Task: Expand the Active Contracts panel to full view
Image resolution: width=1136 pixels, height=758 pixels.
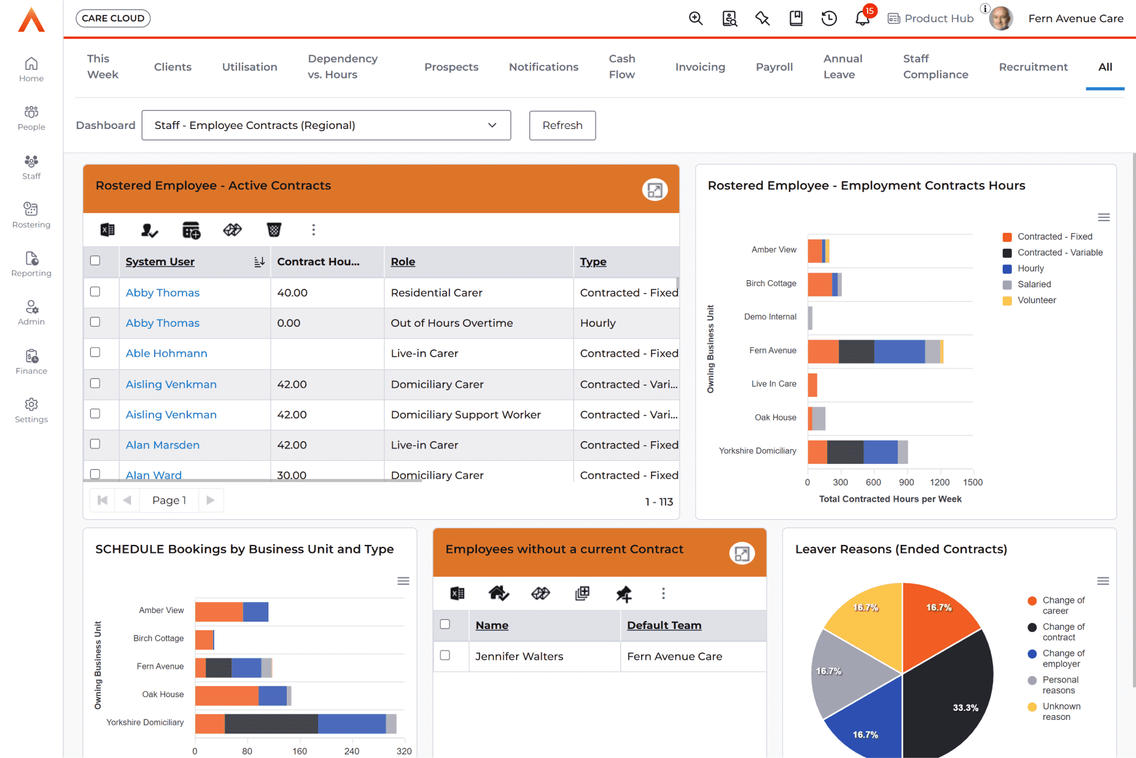Action: 655,190
